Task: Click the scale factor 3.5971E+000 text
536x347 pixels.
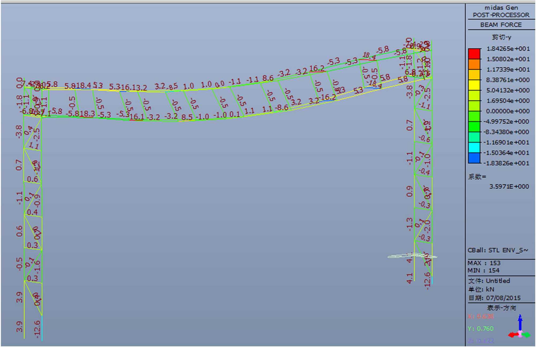Action: coord(509,187)
